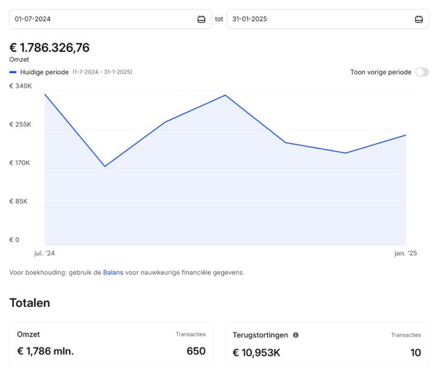Select the Omzet totals card
The image size is (435, 374).
coord(111,344)
